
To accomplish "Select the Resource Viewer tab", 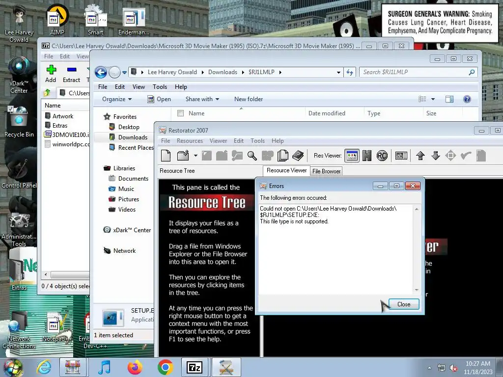I will [286, 170].
